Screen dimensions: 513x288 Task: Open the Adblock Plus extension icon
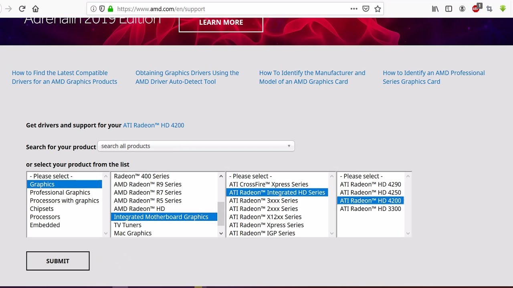coord(476,8)
